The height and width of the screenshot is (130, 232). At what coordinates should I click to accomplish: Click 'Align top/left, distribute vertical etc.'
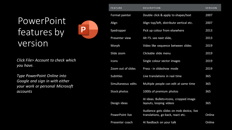(x=168, y=23)
